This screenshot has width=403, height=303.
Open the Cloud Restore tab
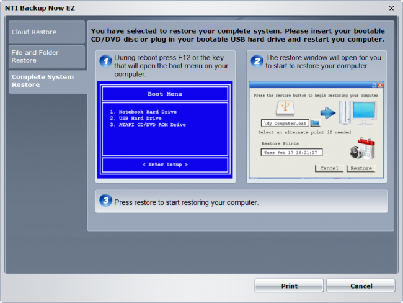[x=46, y=32]
